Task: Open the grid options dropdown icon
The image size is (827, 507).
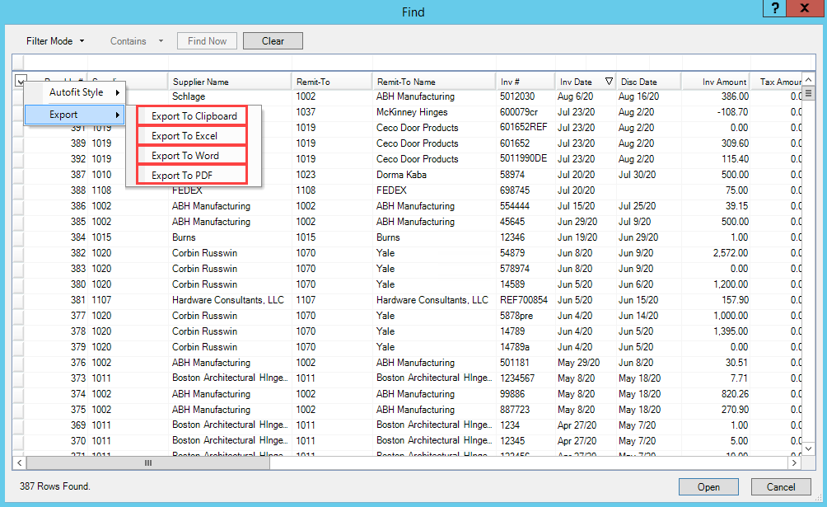Action: (x=20, y=82)
